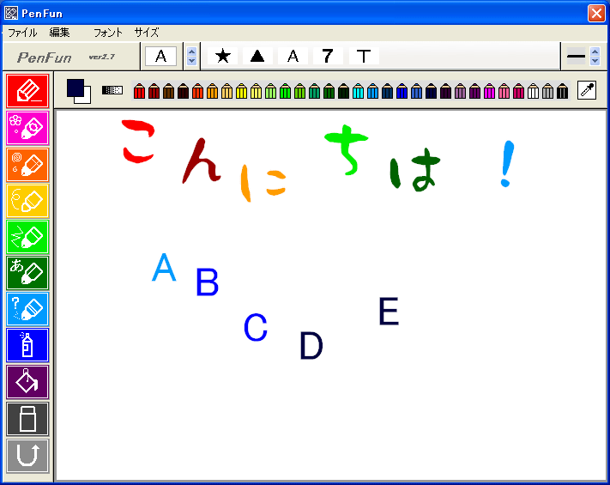Select the green zigzag pen tool
The width and height of the screenshot is (610, 485).
coord(27,237)
